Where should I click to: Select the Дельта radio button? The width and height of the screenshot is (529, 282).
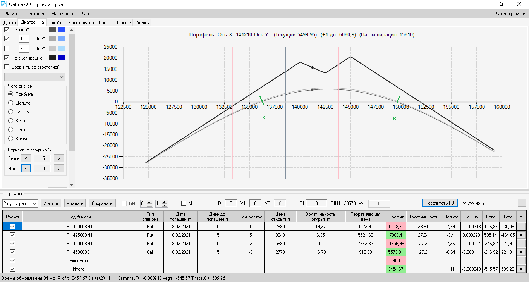tap(11, 103)
